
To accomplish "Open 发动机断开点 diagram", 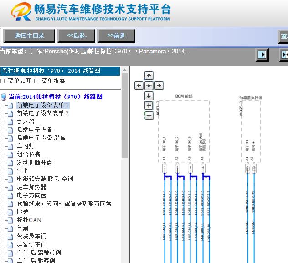I will (x=35, y=162).
